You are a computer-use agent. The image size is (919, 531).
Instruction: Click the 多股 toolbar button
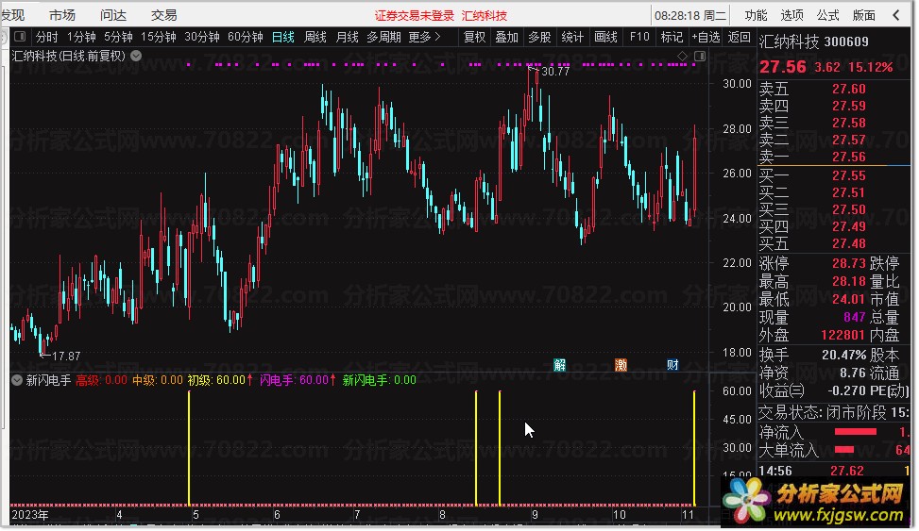point(540,38)
